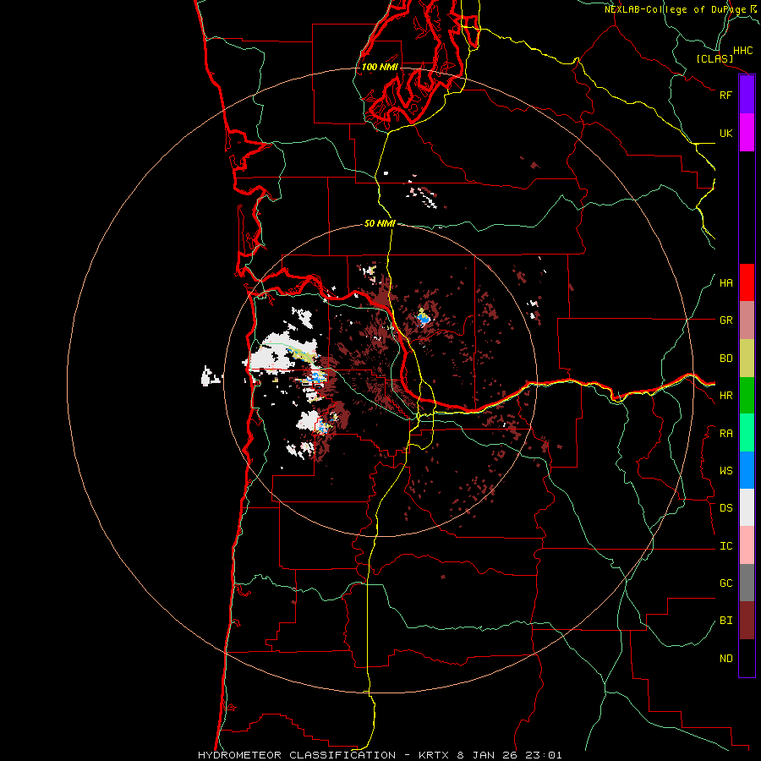Image resolution: width=761 pixels, height=761 pixels.
Task: Click the 'RA' legend label text
Action: click(x=725, y=434)
